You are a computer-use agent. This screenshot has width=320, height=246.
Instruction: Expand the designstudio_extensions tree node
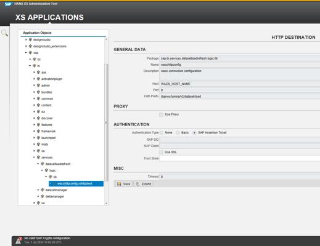[26, 46]
